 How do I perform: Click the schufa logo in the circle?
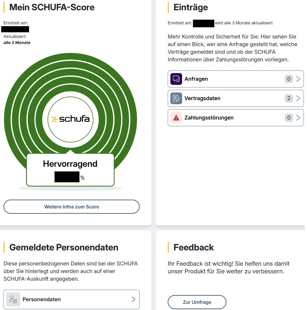click(x=70, y=119)
